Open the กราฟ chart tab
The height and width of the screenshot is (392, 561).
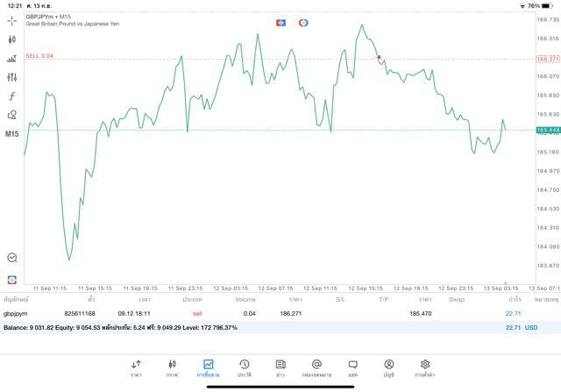172,367
